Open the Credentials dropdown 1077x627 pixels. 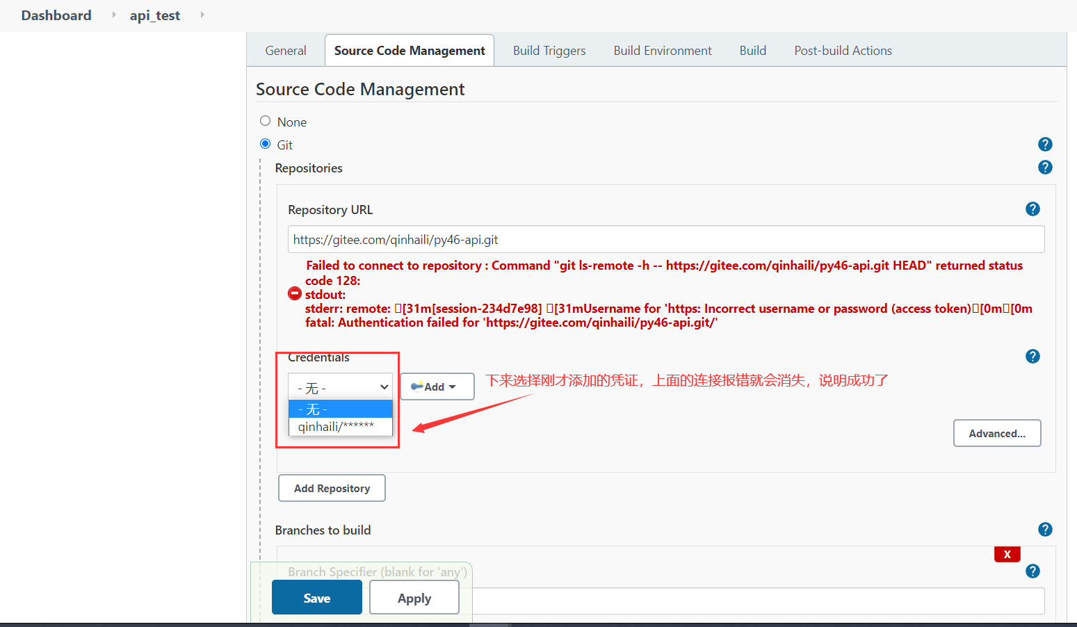[341, 386]
